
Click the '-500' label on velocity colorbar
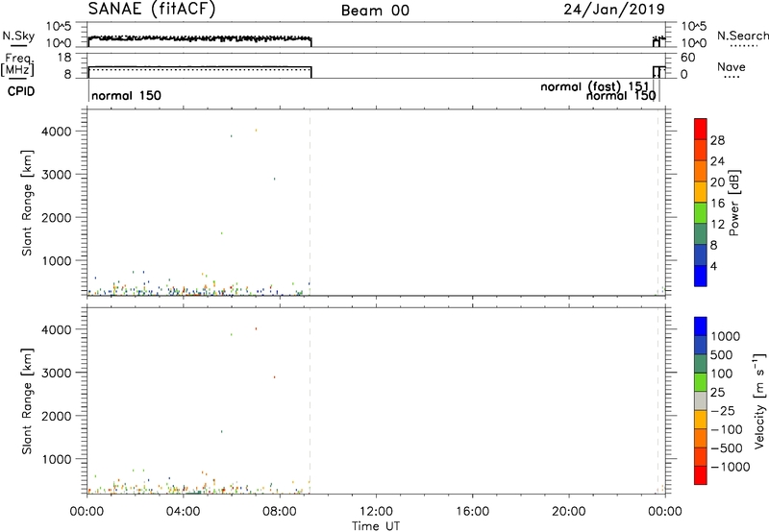(726, 448)
